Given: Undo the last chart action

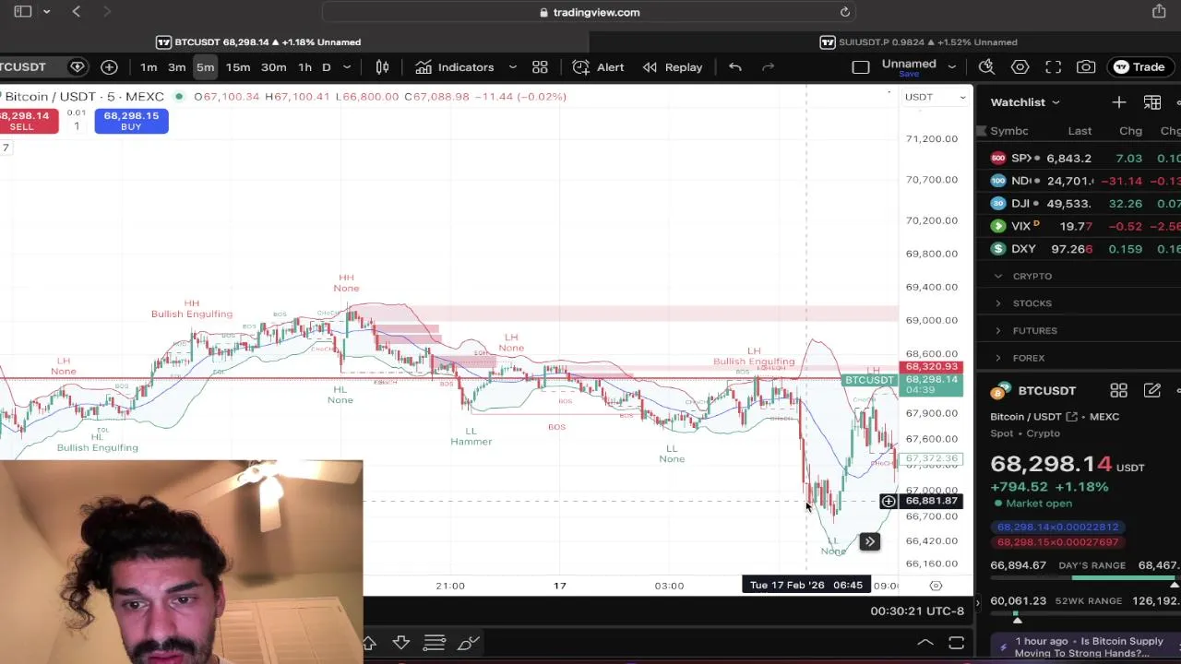Looking at the screenshot, I should point(734,66).
